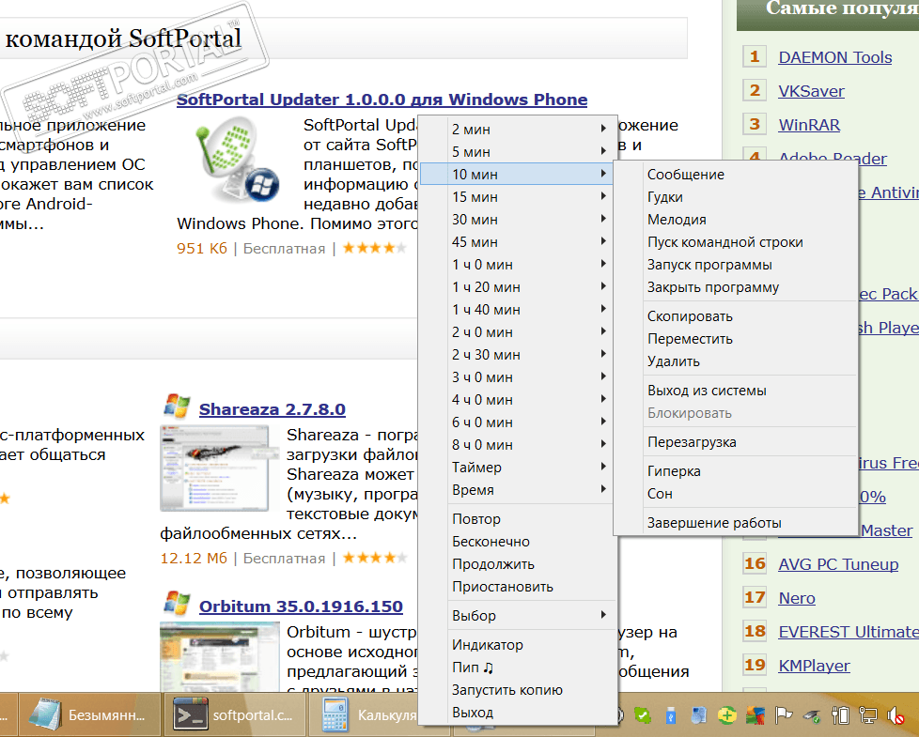Click Приостановить in the context menu
919x737 pixels.
(x=517, y=587)
